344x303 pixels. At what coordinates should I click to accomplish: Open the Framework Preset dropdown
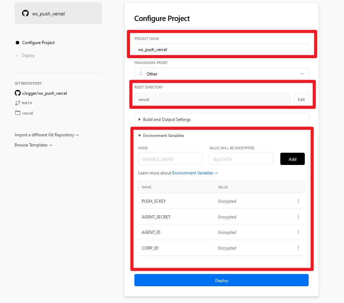[222, 74]
